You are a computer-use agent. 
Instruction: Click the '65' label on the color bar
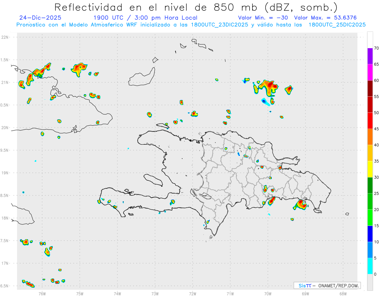tap(376, 64)
